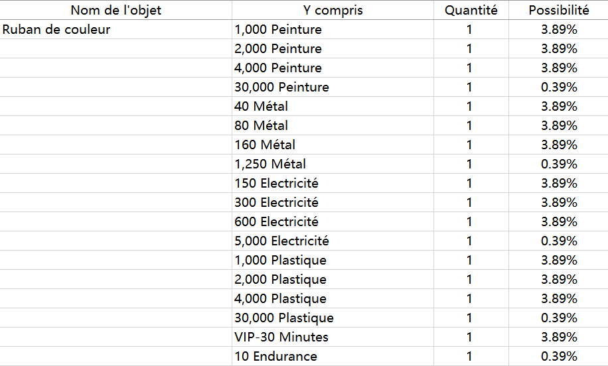Click the '10 Endurance' cell

pyautogui.click(x=333, y=356)
